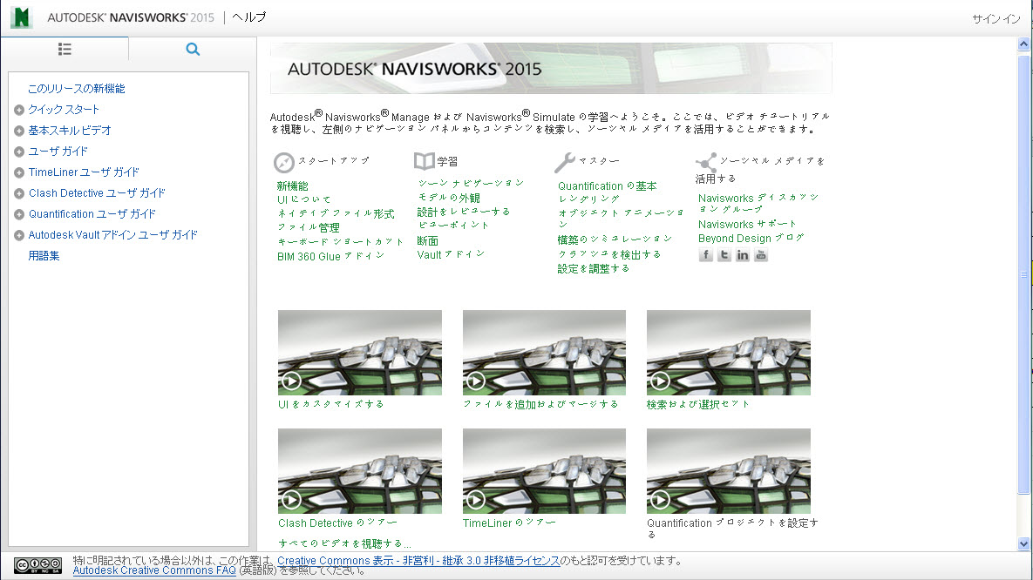The image size is (1033, 580).
Task: Expand the Quantification ユーザ ガイド node
Action: coord(19,214)
